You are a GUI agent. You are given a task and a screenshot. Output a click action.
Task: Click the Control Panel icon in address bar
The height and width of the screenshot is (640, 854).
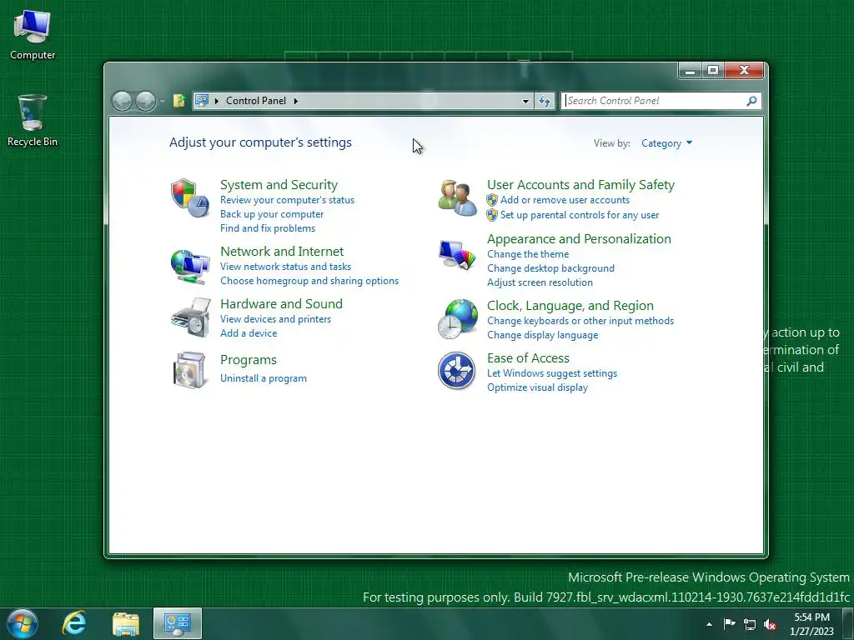[x=202, y=101]
